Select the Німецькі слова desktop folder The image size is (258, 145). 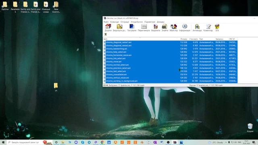pos(46,7)
